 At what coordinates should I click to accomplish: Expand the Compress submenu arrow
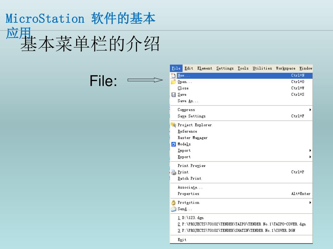(310, 110)
